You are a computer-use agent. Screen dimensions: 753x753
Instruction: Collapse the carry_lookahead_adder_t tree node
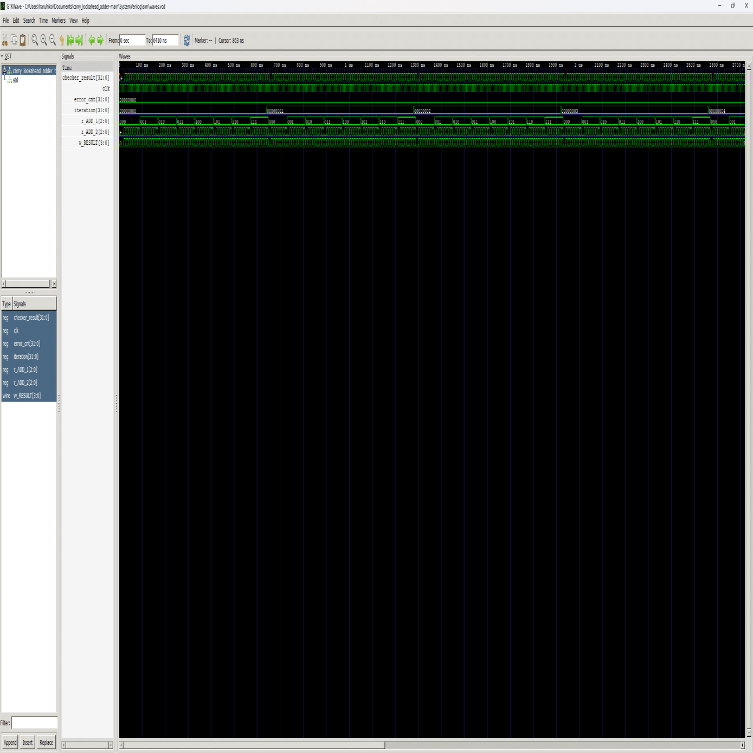click(x=4, y=70)
